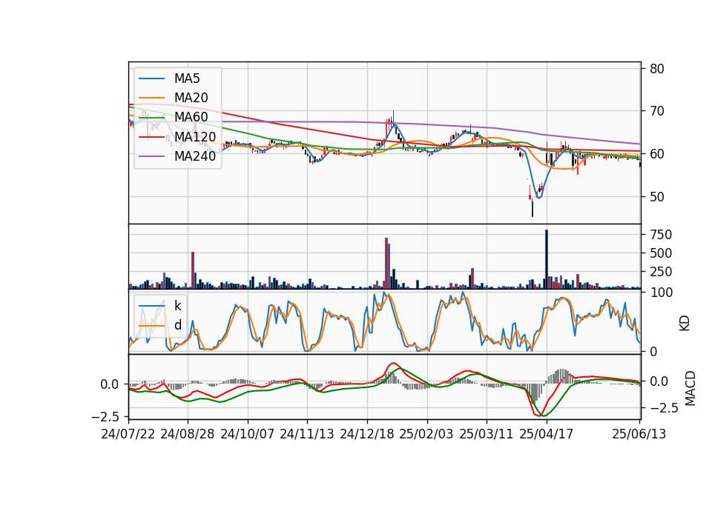
Task: Click the 24/10/07 date axis label
Action: tap(248, 434)
